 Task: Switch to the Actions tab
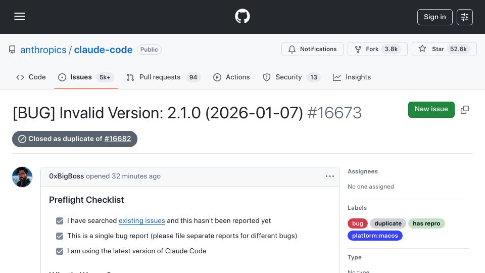click(x=231, y=77)
